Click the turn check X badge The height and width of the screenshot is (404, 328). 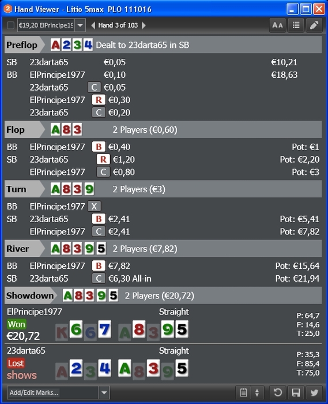click(x=94, y=207)
